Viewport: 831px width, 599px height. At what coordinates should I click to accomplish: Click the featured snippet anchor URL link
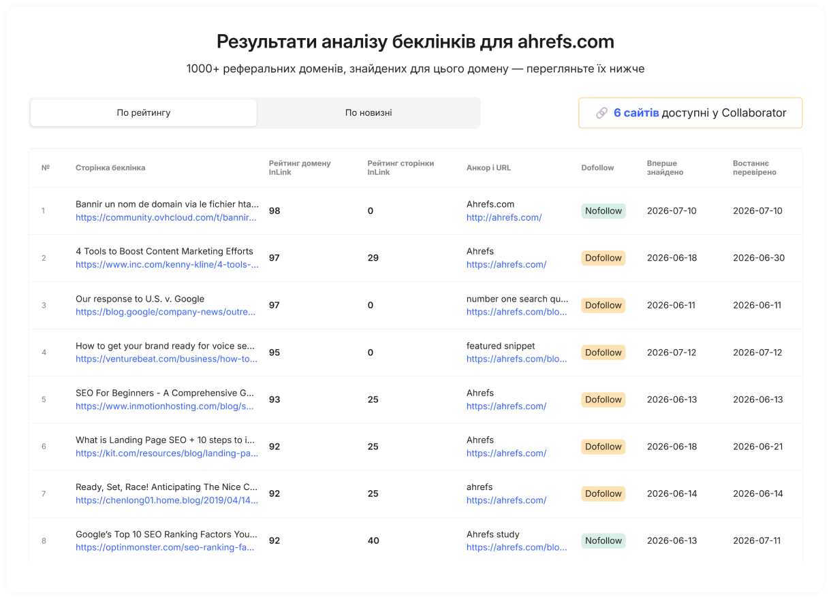pos(516,359)
